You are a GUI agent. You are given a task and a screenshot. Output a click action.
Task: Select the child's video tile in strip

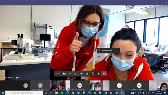click(x=99, y=86)
